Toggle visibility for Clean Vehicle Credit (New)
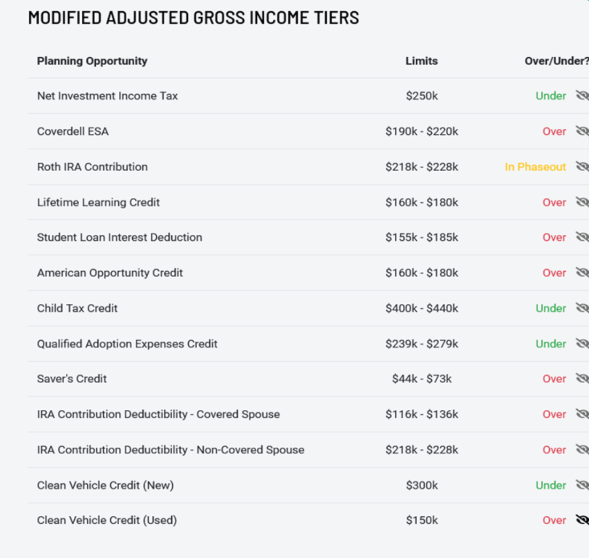Image resolution: width=589 pixels, height=558 pixels. pos(582,485)
